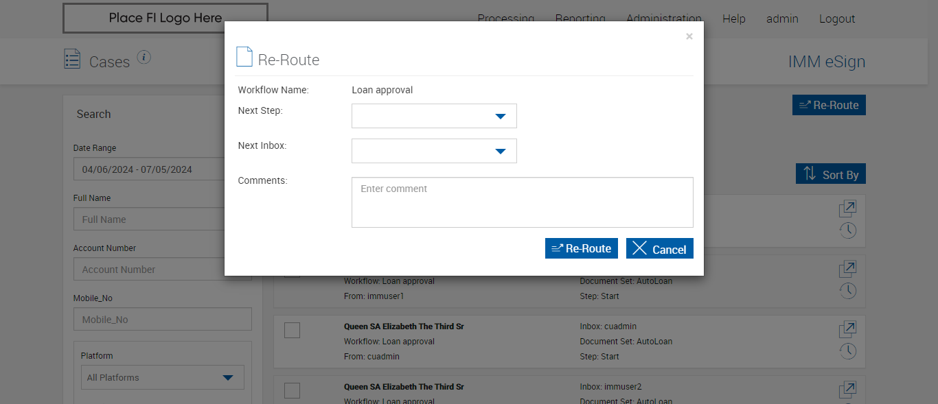Close the Re-Route dialog with the X
Image resolution: width=938 pixels, height=404 pixels.
pyautogui.click(x=689, y=37)
